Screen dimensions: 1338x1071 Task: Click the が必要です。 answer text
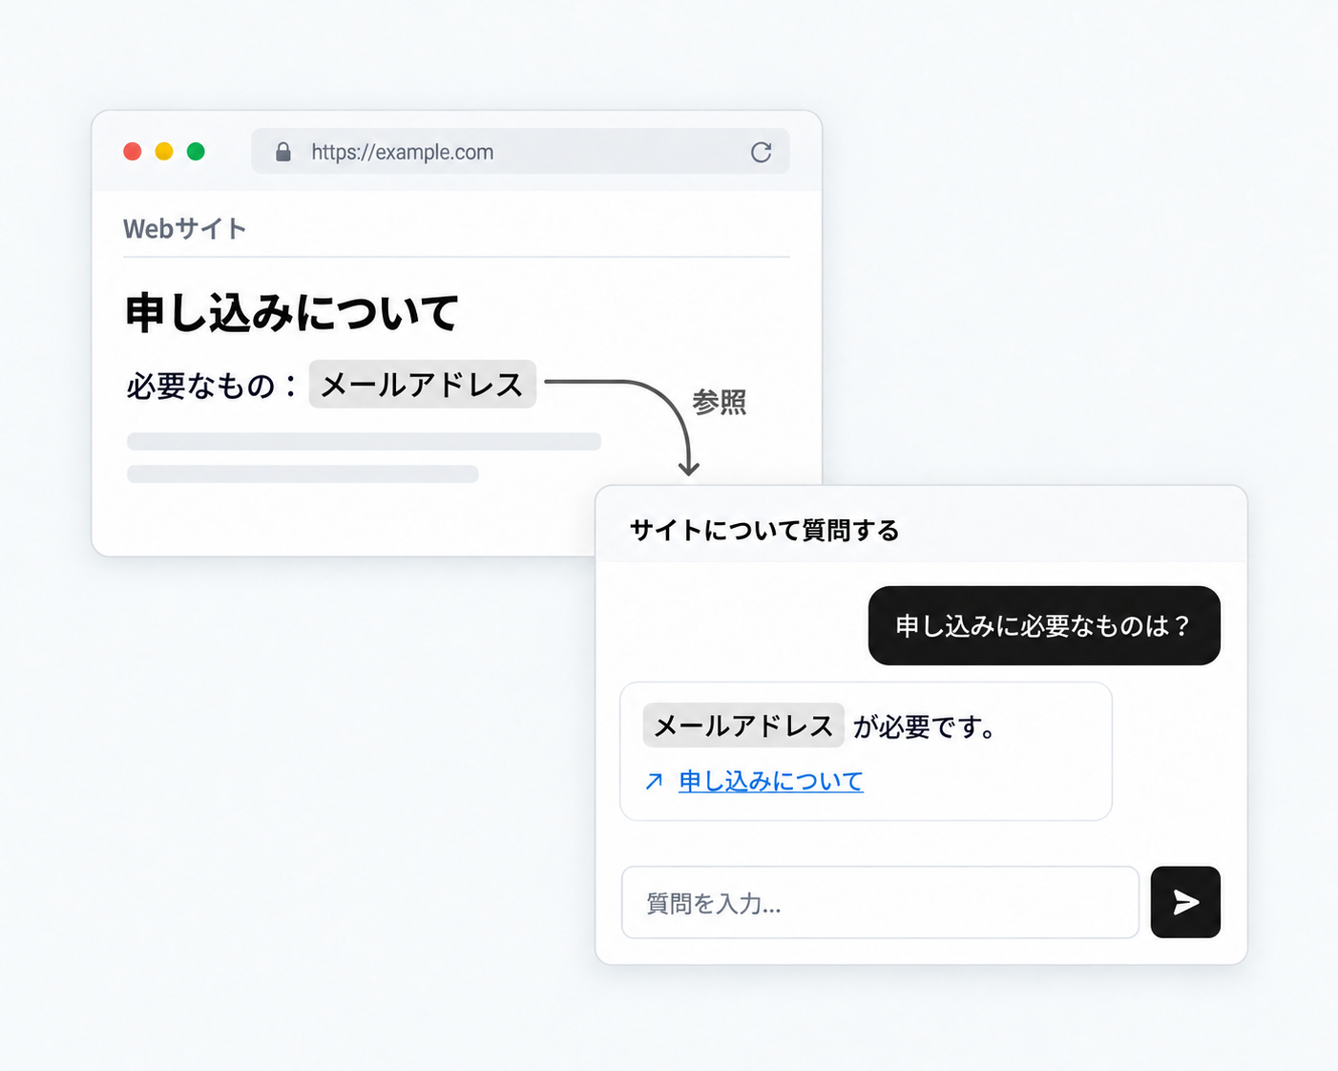[925, 727]
